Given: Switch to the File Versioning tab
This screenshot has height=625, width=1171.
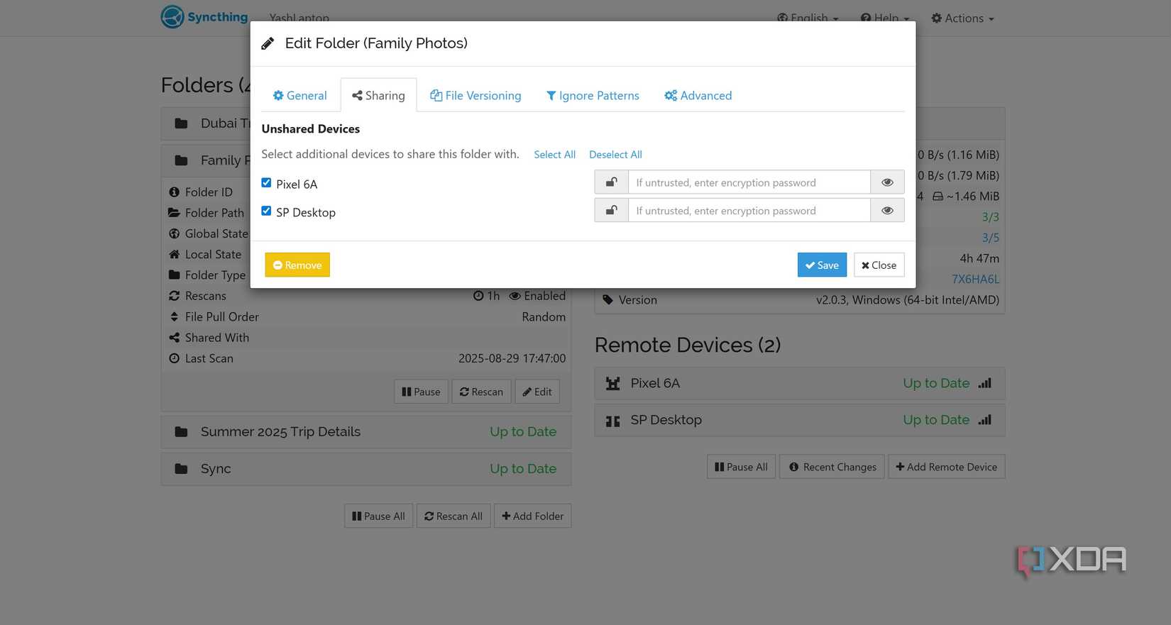Looking at the screenshot, I should pos(475,96).
